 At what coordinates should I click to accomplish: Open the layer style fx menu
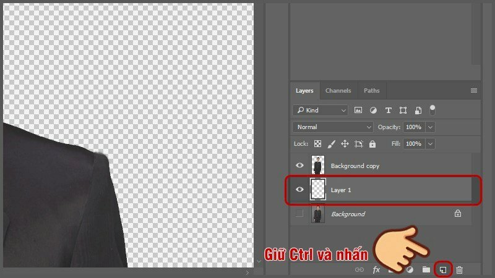pyautogui.click(x=376, y=269)
